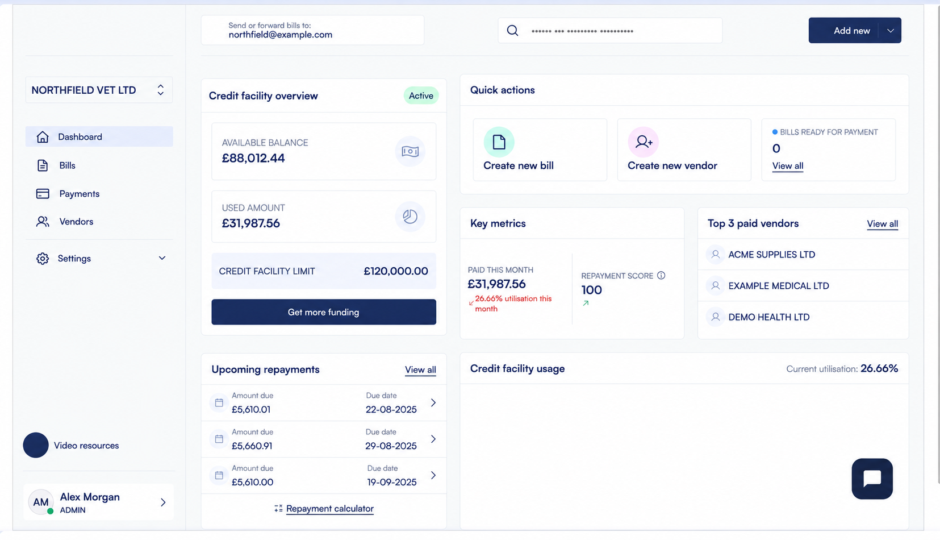Click the Video resources circle icon
Screen dimensions: 940x540
36,445
